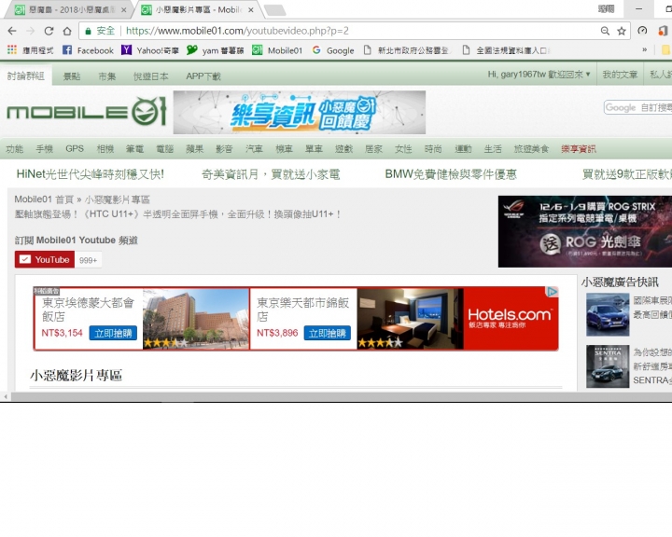Open the HiNet光世代 ad link
The height and width of the screenshot is (537, 672).
(x=90, y=173)
